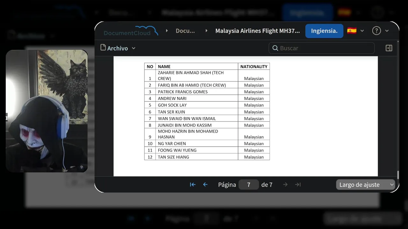
Task: Click the chevron beside Archivo
Action: (134, 48)
